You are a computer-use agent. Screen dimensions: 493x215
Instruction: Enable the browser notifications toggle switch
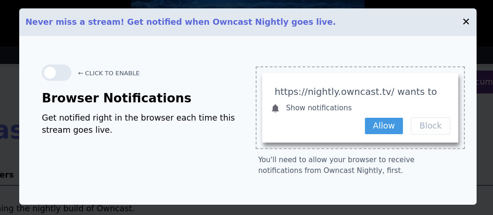pos(56,73)
